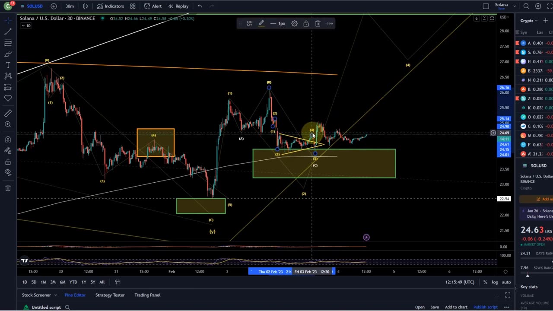553x311 pixels.
Task: Toggle magnet mode for drawings
Action: pyautogui.click(x=8, y=140)
